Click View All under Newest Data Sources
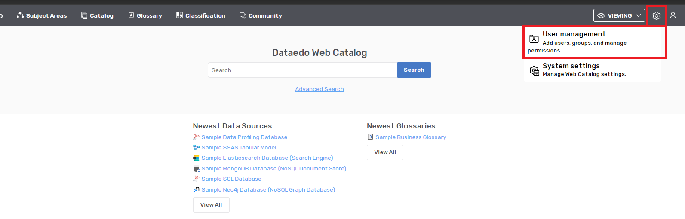 coord(211,205)
